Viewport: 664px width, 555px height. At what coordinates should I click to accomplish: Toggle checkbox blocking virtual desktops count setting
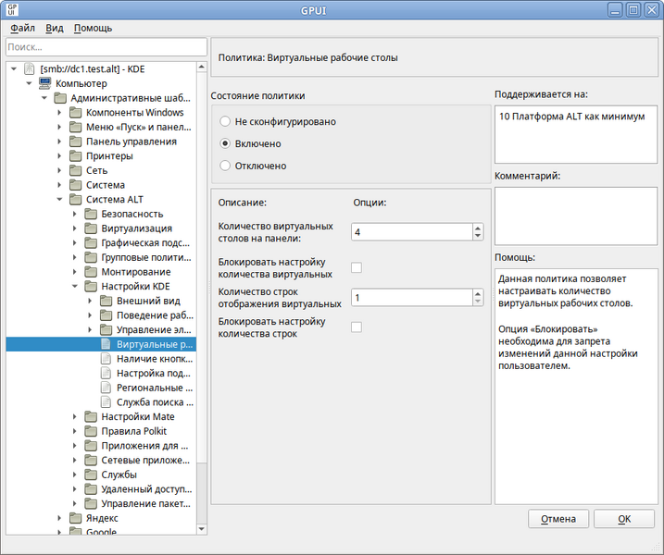pos(357,267)
